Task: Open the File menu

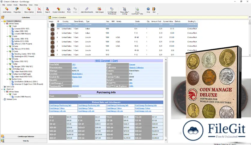Action: click(x=4, y=5)
